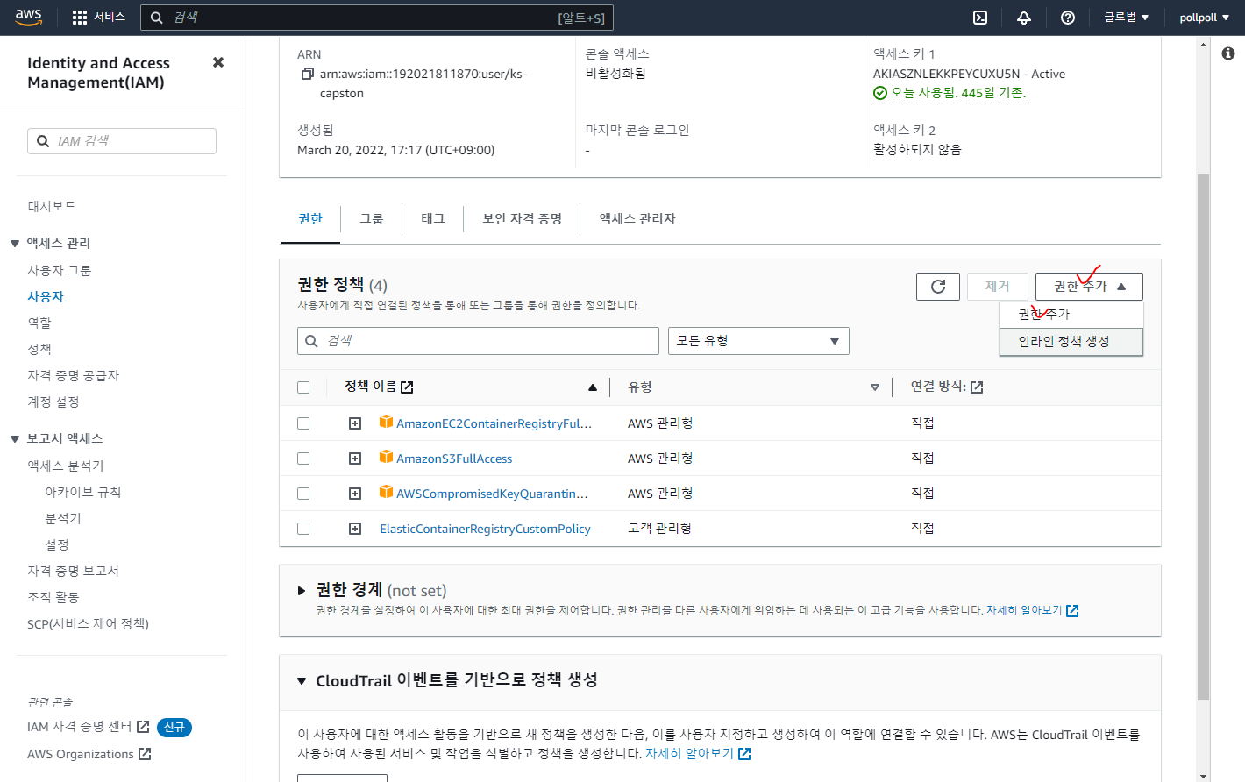Check the AWSCompromisedKeyQuarantine row checkbox

point(303,494)
